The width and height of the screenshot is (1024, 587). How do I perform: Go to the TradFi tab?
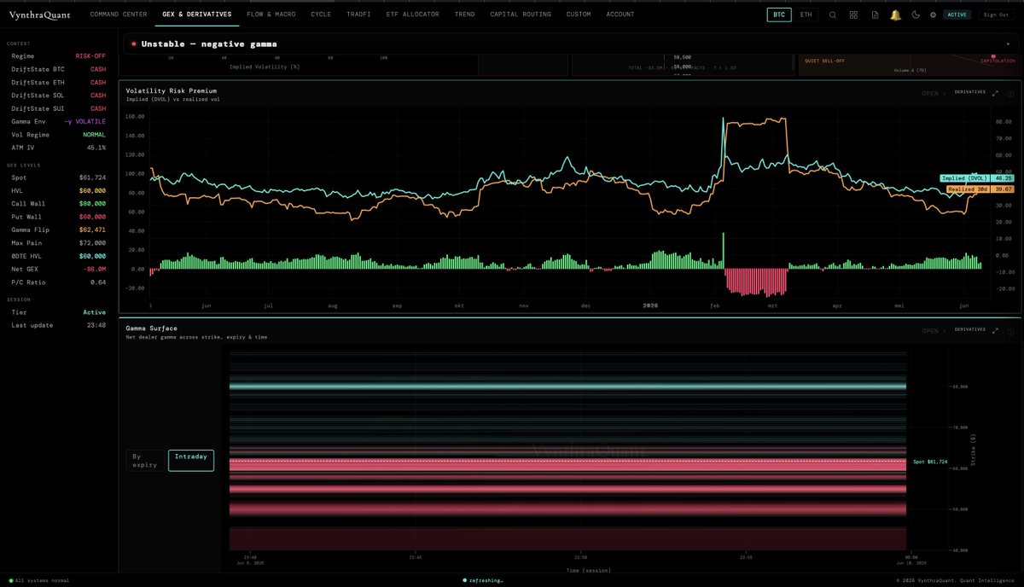pyautogui.click(x=358, y=15)
